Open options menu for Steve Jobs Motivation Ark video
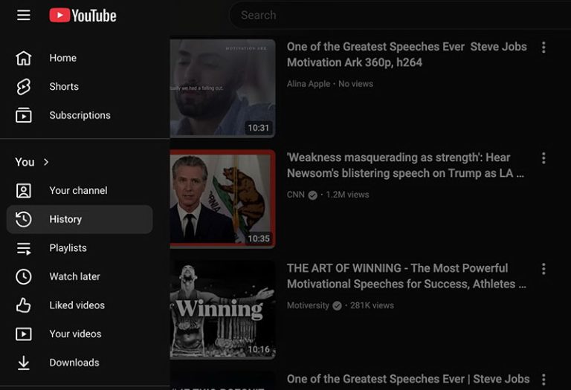Image resolution: width=571 pixels, height=390 pixels. coord(543,48)
